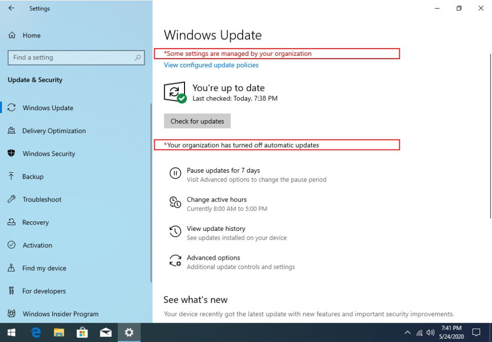Click the Check for updates button
The image size is (492, 342).
[197, 121]
